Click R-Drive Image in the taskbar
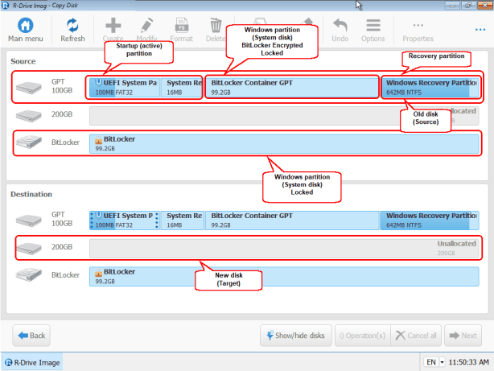This screenshot has width=494, height=371. (x=31, y=362)
